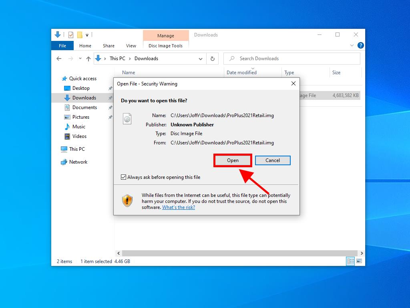Screen dimensions: 410x308
Task: Switch to details view in status bar
Action: coord(350,261)
